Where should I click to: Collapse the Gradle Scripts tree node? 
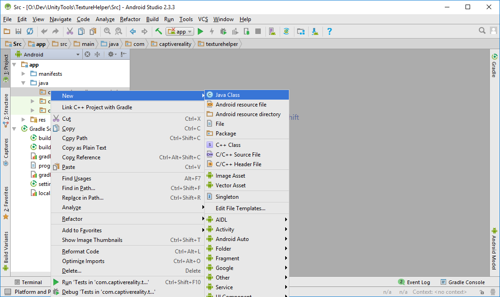(x=14, y=129)
